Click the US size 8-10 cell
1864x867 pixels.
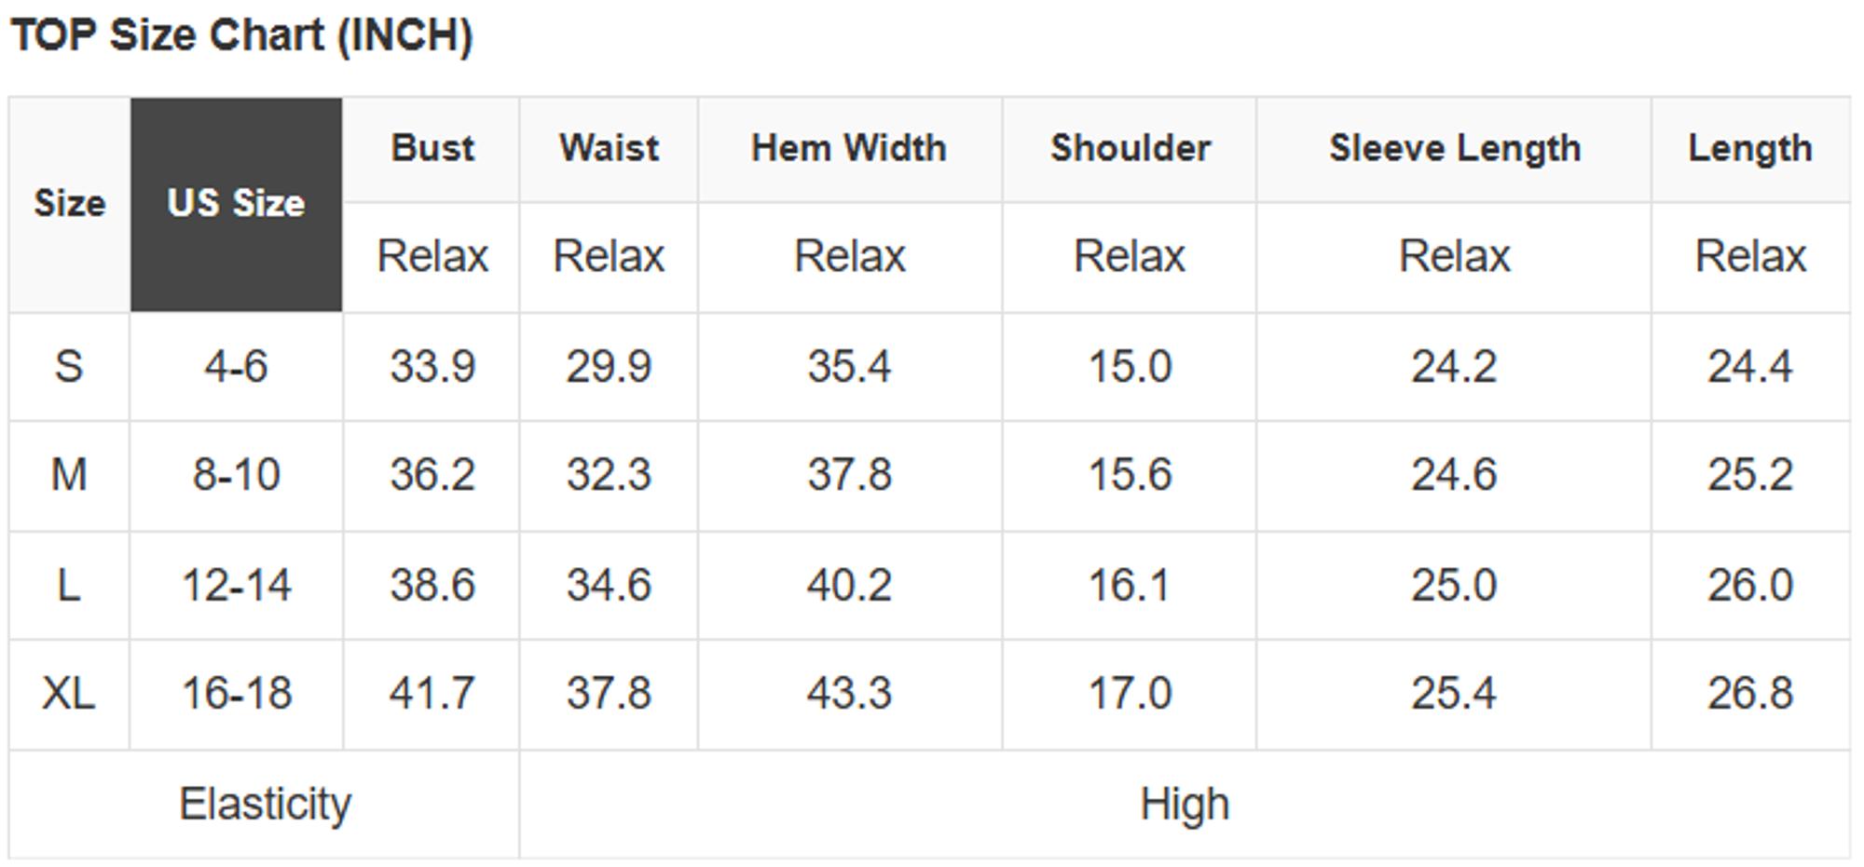(236, 475)
